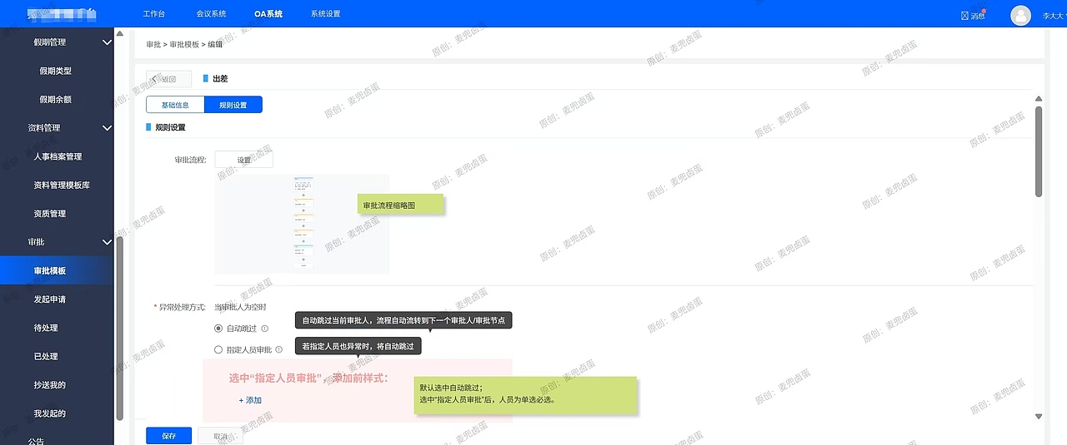This screenshot has width=1067, height=445.
Task: Click the main content vertical scrollbar thumb
Action: (1039, 151)
